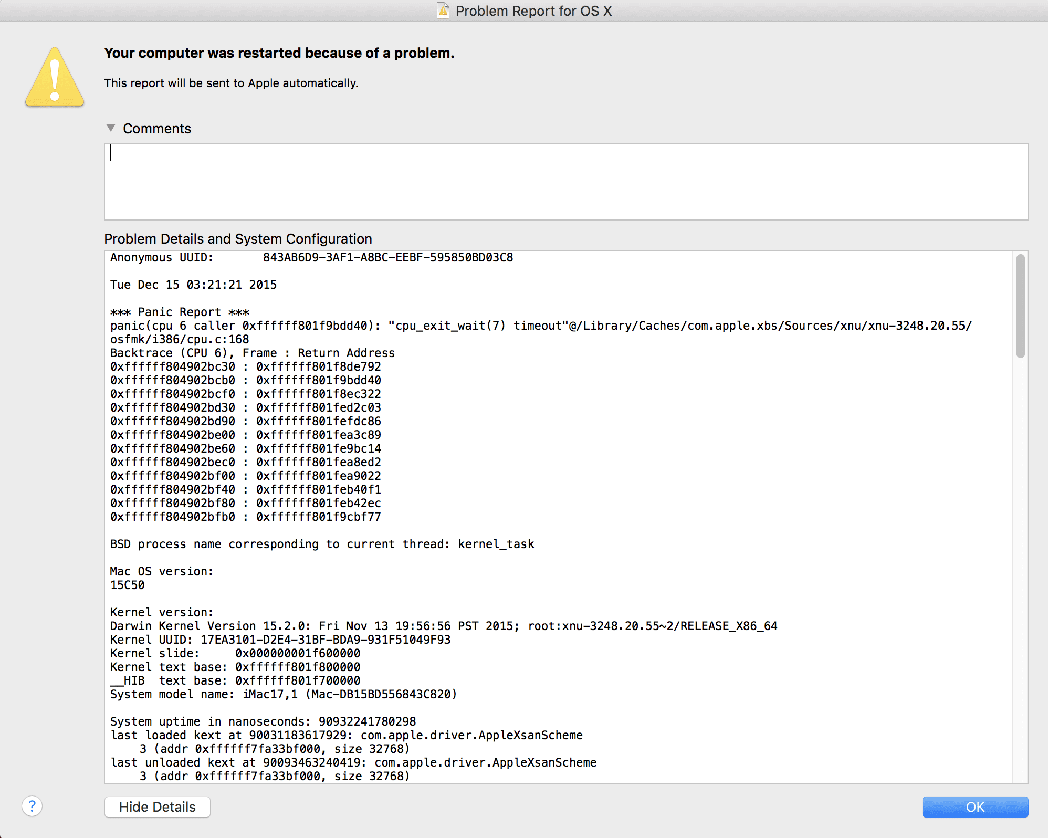Image resolution: width=1048 pixels, height=838 pixels.
Task: Click the '*** Panic Report ***' heading line
Action: coord(180,312)
